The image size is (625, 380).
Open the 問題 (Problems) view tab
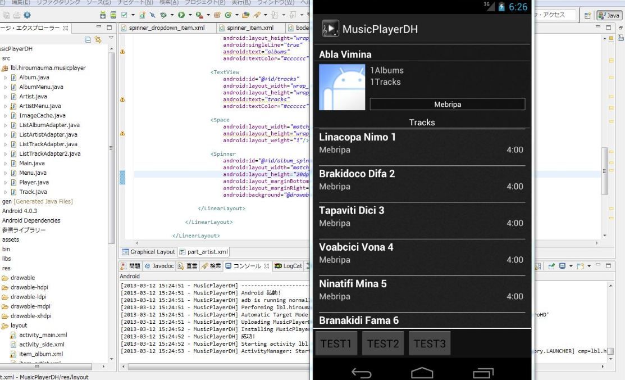point(131,266)
